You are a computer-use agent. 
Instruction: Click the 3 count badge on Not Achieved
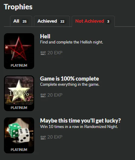(x=108, y=21)
